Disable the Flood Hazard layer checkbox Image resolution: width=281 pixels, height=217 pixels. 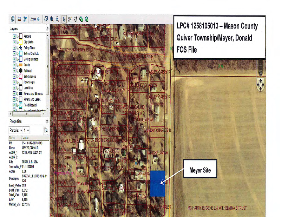click(x=14, y=105)
